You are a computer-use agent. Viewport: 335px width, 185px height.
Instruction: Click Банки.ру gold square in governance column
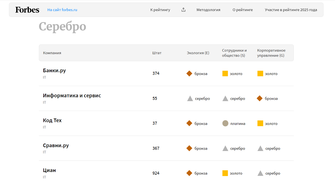260,73
